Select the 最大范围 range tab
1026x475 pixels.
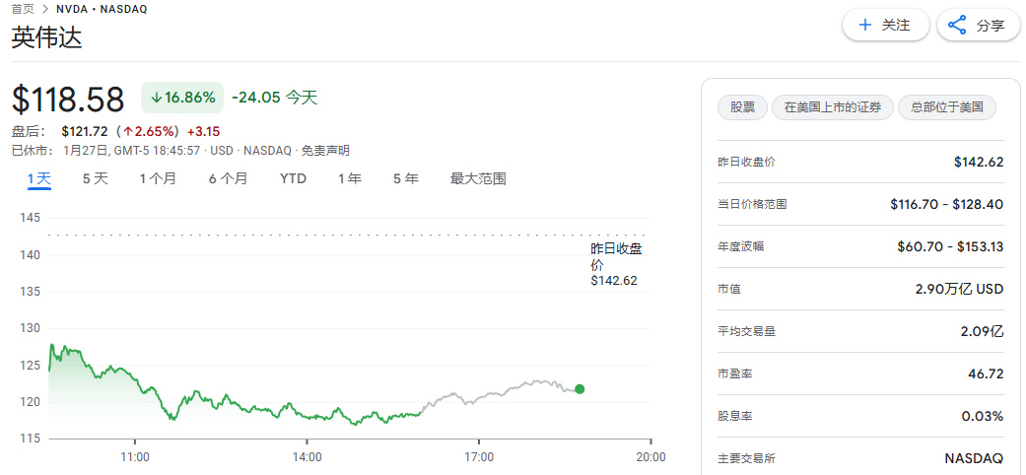(478, 178)
